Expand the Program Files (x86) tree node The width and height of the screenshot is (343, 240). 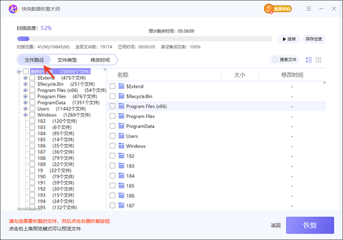pyautogui.click(x=25, y=90)
